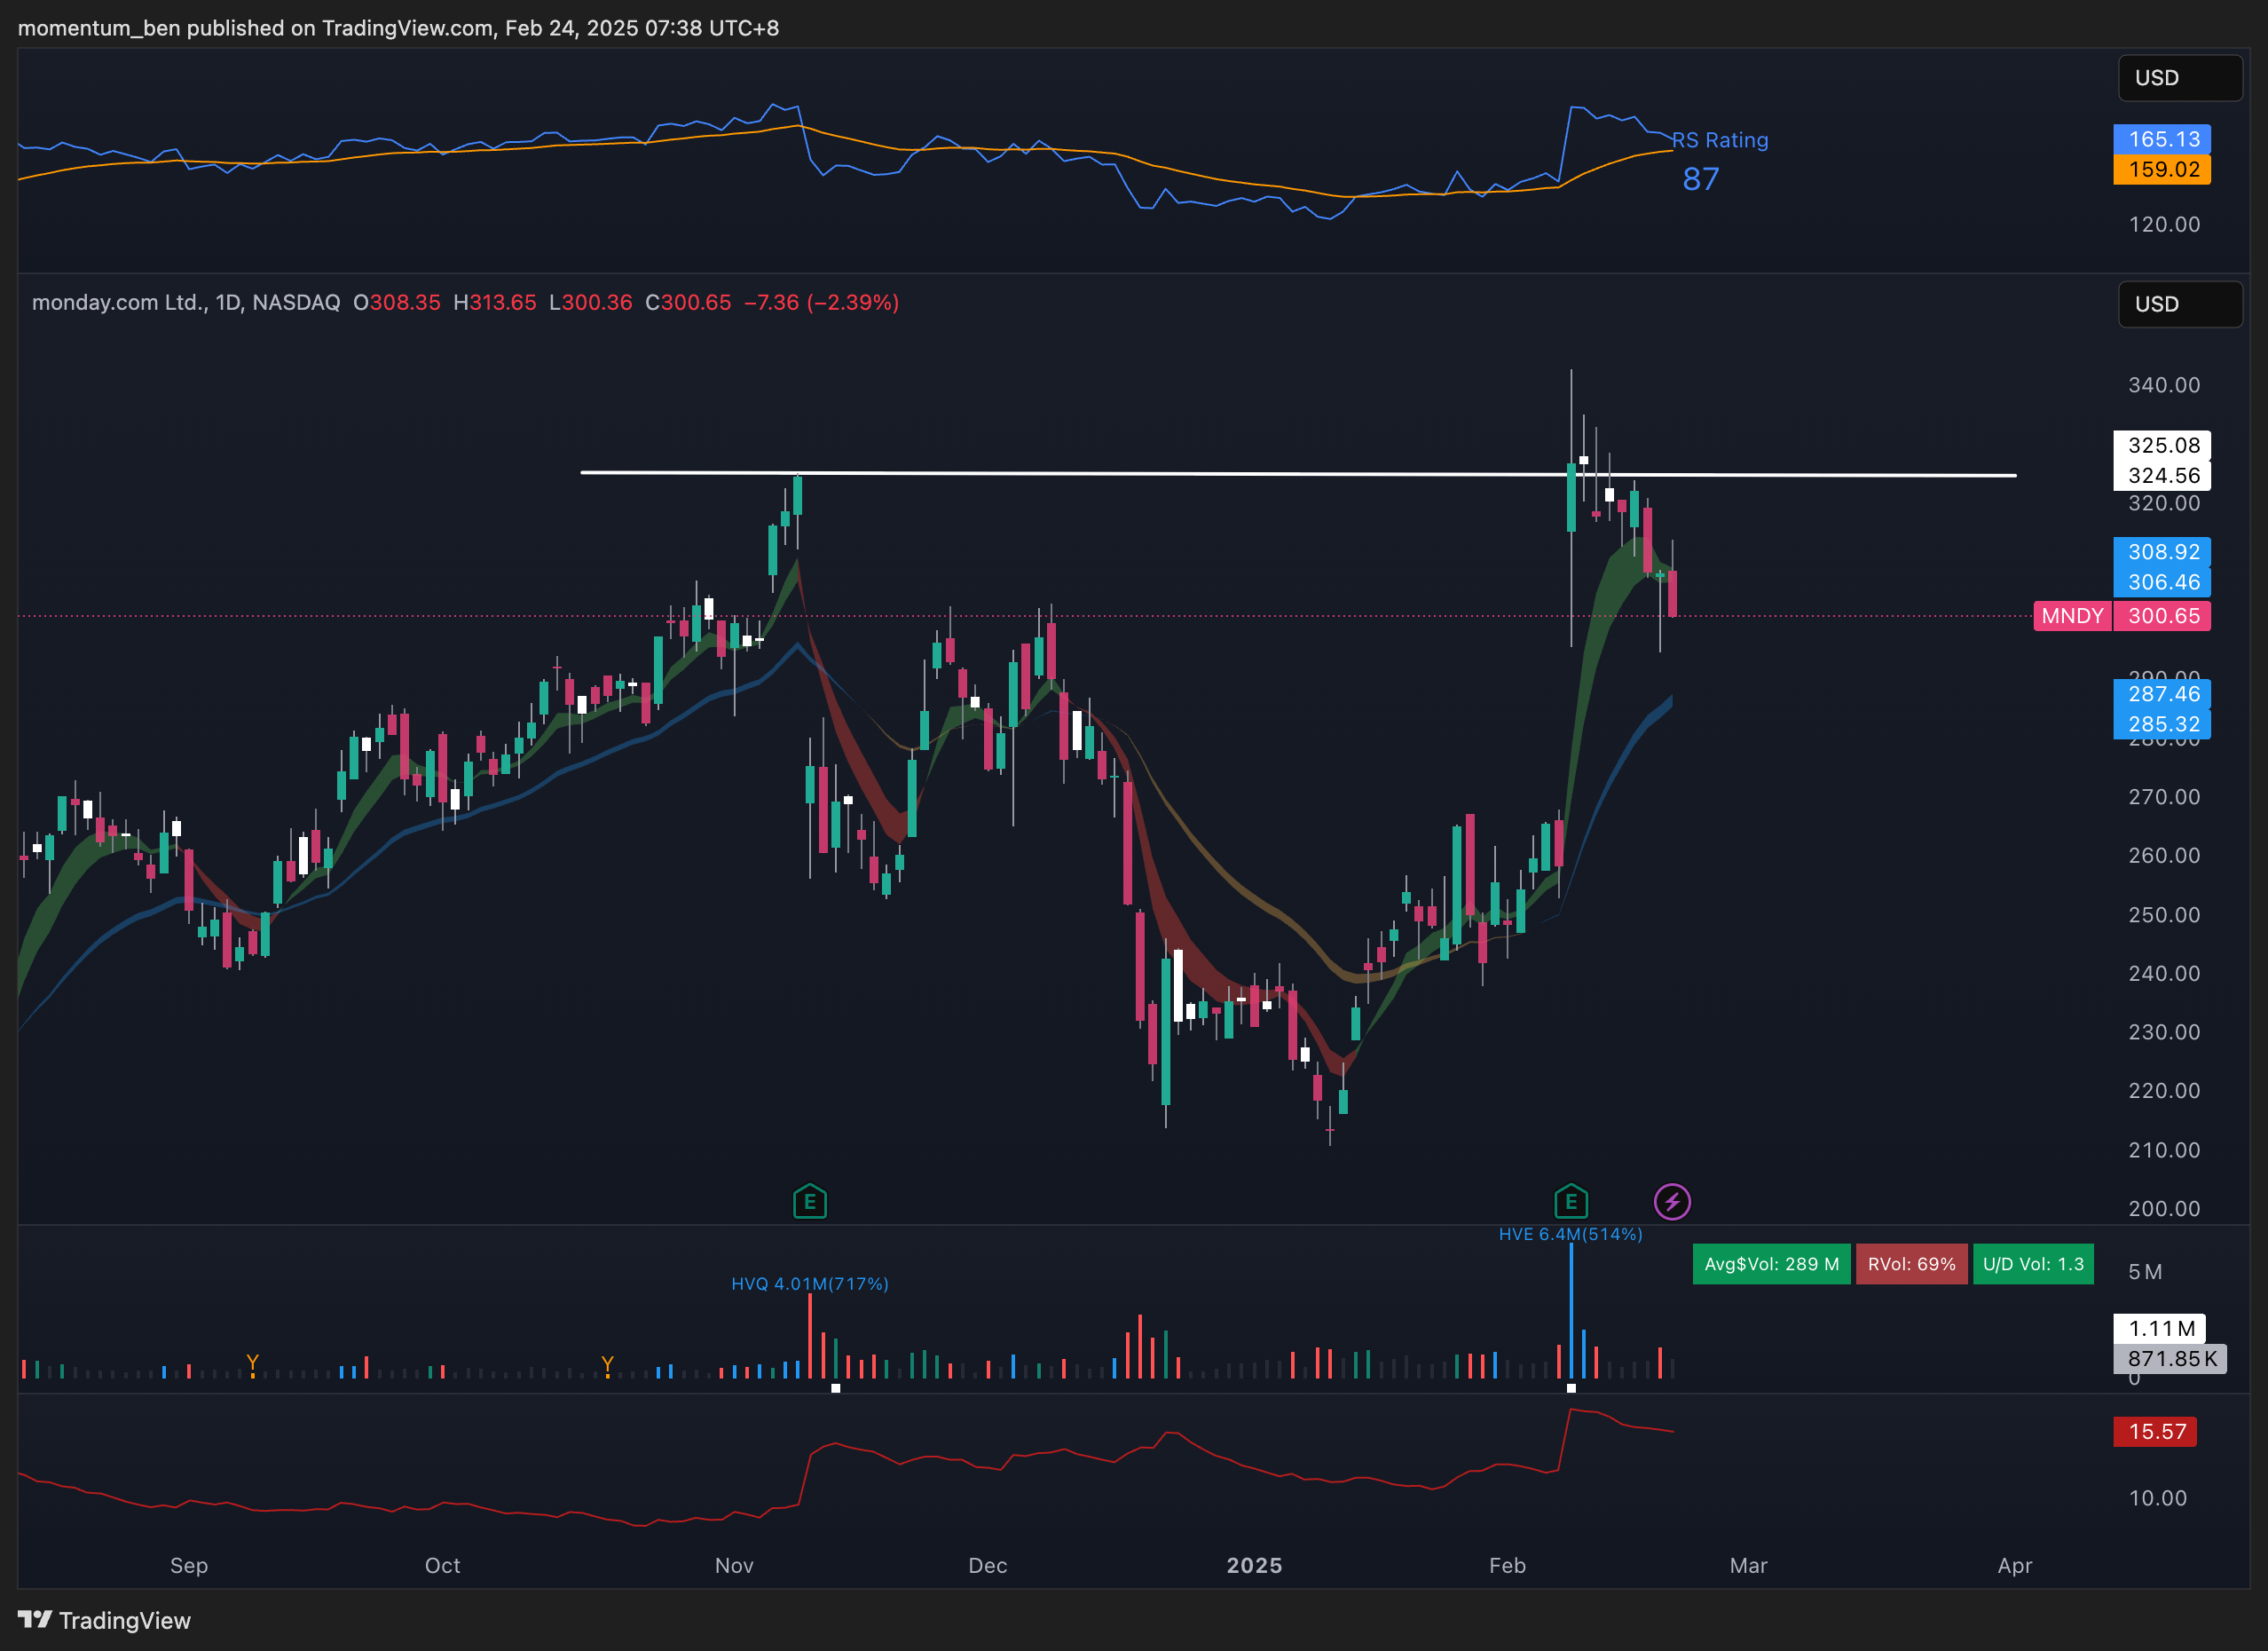Click white square marker below November volume spike
Screen dimensions: 2268x1651
click(x=836, y=1389)
